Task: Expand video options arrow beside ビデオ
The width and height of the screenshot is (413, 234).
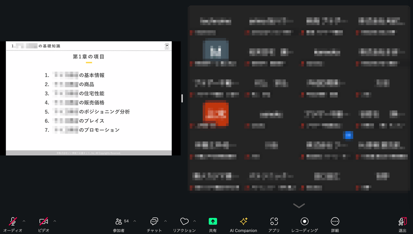Action: coord(55,221)
